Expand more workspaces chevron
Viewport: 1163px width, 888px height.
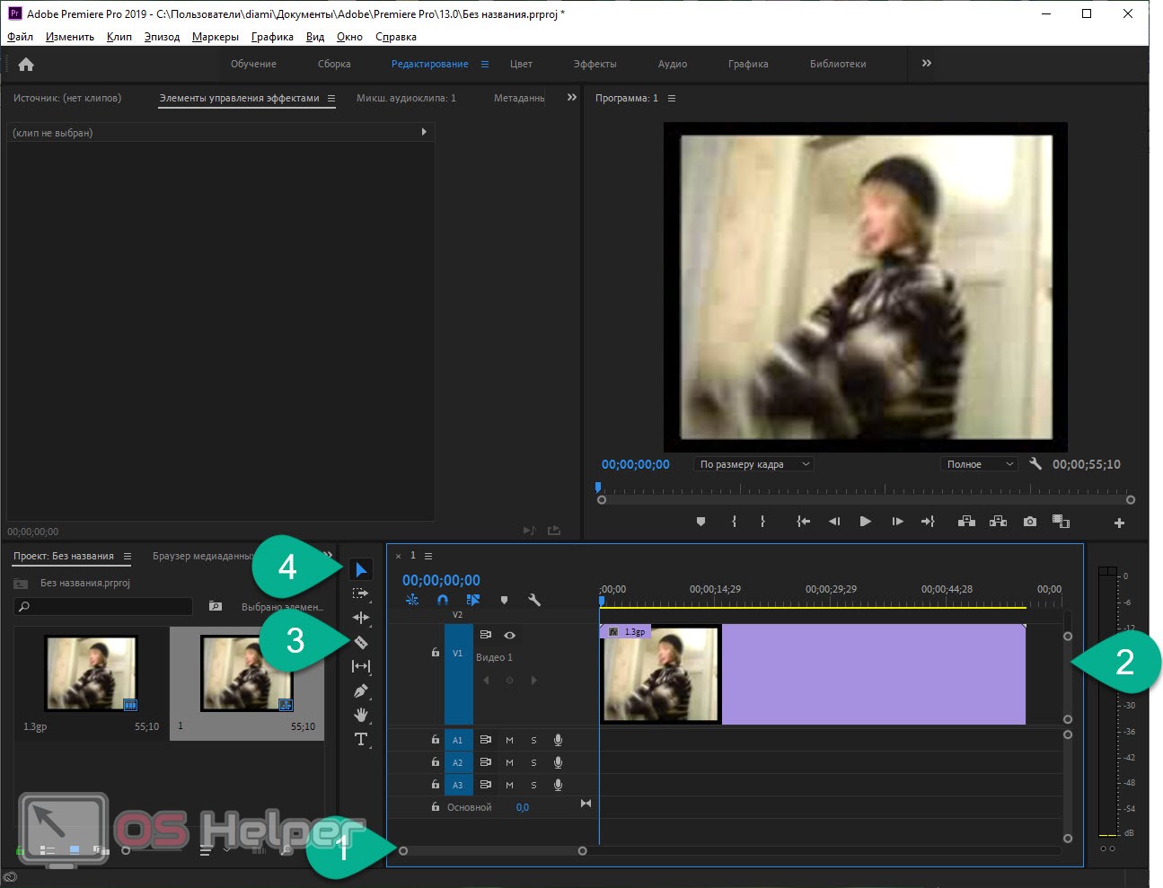pyautogui.click(x=927, y=63)
